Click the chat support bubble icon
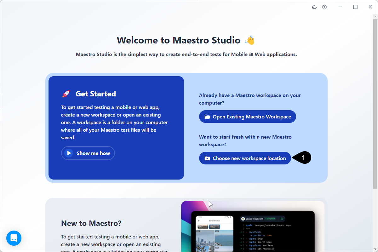 14,238
